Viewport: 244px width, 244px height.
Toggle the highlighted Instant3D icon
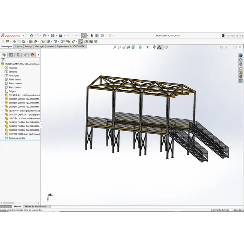click(x=80, y=42)
